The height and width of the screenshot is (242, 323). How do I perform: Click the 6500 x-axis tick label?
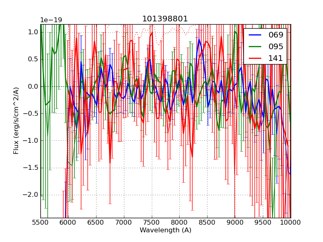pyautogui.click(x=96, y=222)
